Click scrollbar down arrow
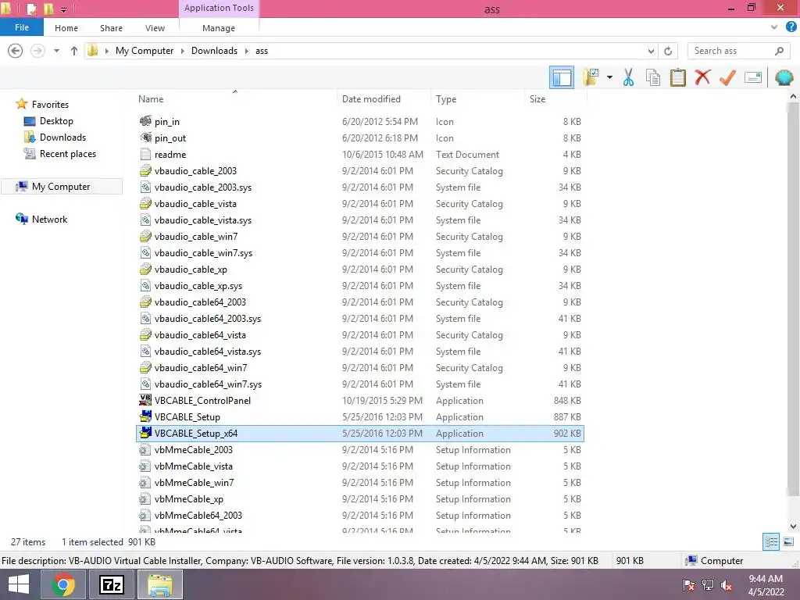 click(x=793, y=526)
